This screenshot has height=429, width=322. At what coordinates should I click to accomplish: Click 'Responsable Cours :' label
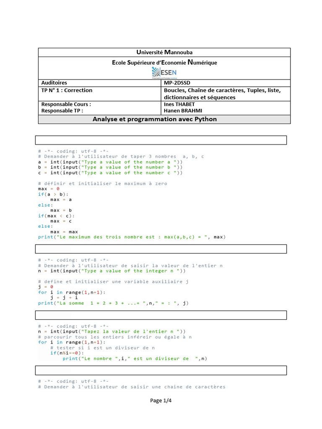pos(66,104)
